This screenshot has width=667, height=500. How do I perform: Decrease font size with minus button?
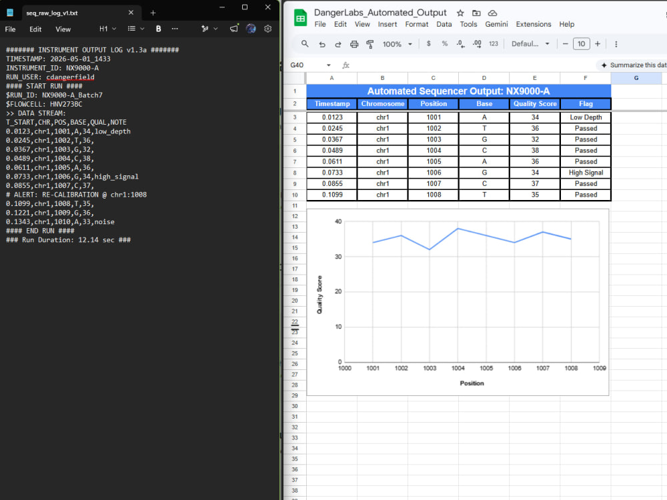tap(566, 44)
